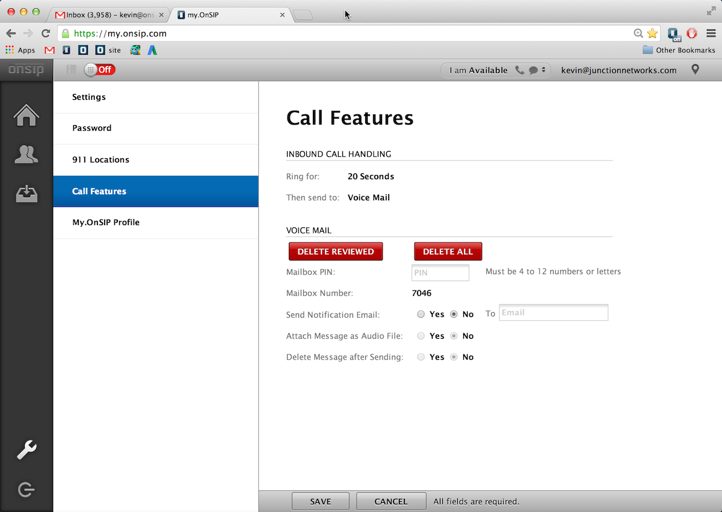Click the location pin icon
Image resolution: width=722 pixels, height=512 pixels.
(696, 70)
